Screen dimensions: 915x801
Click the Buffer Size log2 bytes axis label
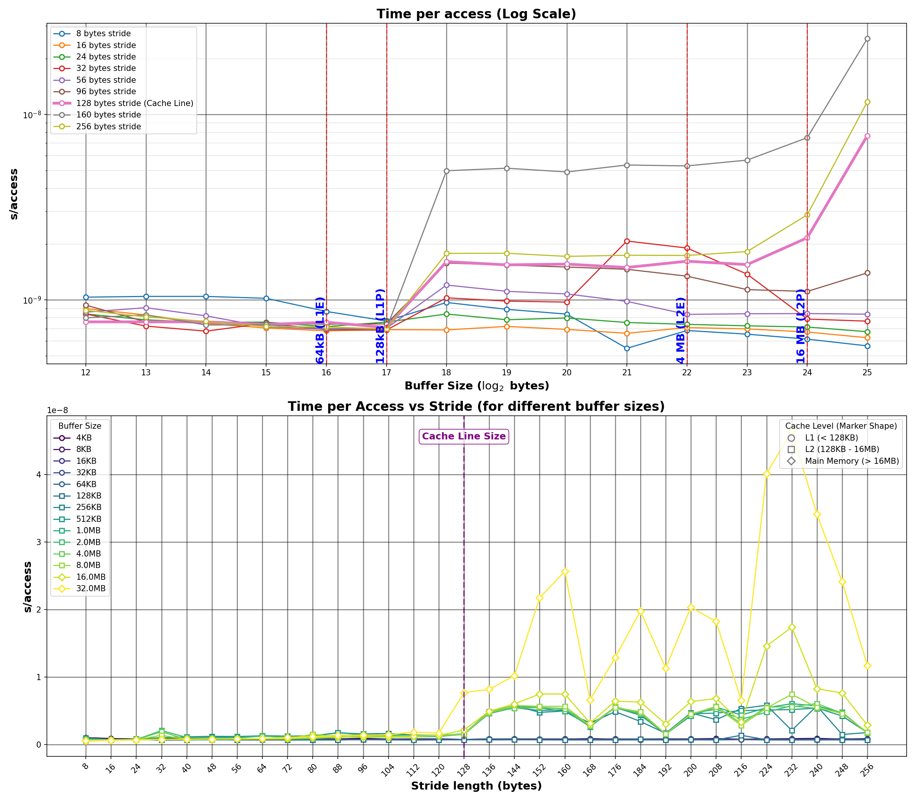pyautogui.click(x=476, y=386)
